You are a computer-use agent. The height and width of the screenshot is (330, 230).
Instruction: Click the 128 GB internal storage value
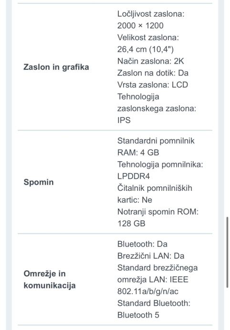[x=131, y=223]
